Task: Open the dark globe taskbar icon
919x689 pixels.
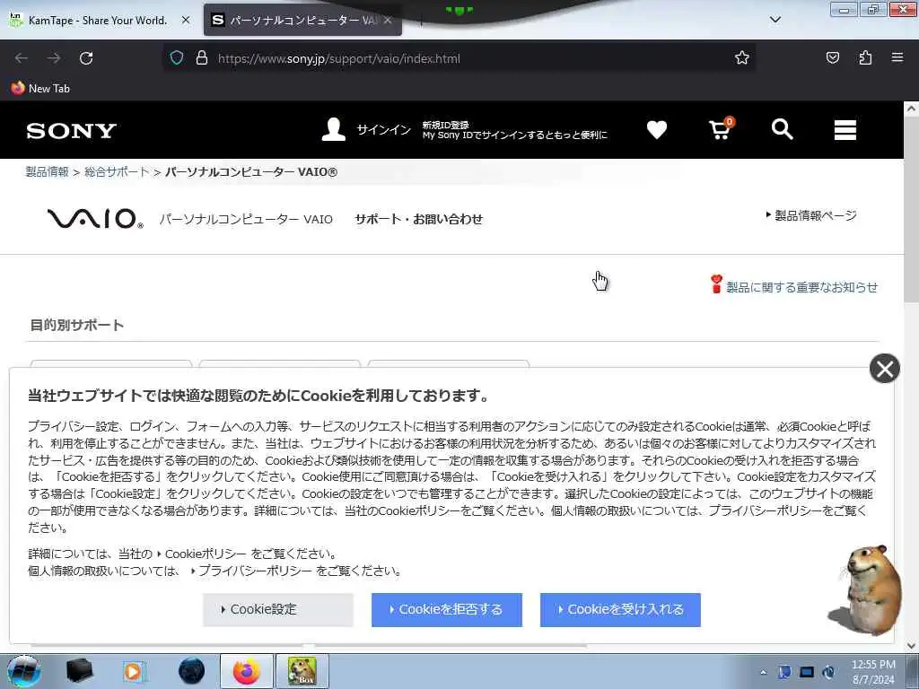Action: click(x=191, y=671)
